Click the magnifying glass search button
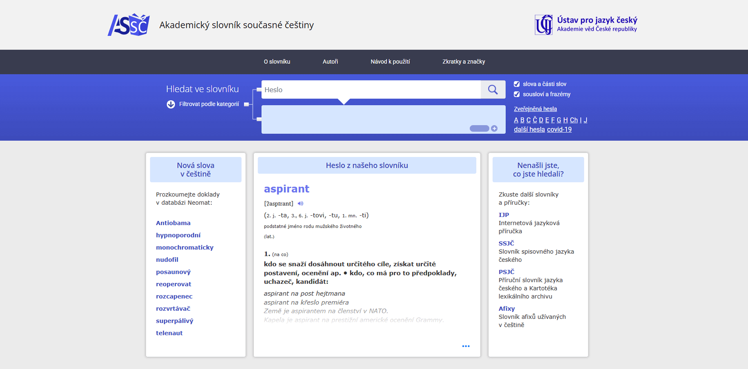Image resolution: width=748 pixels, height=369 pixels. click(x=493, y=90)
